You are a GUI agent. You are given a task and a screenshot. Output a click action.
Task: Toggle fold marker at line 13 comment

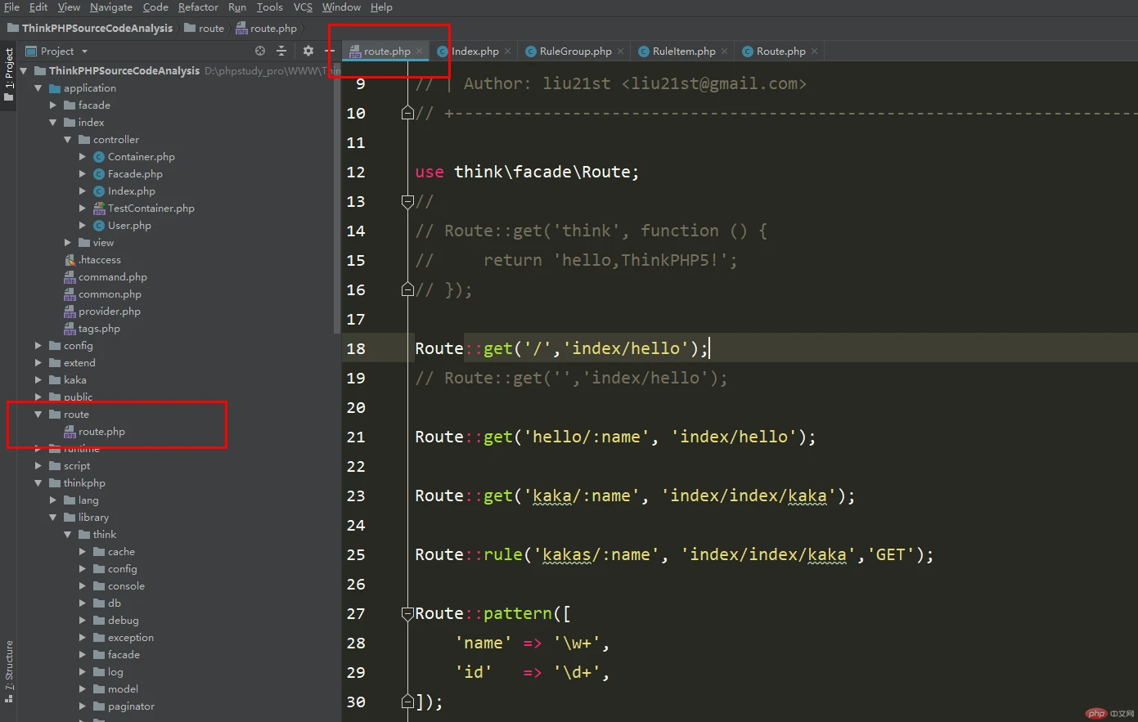coord(407,201)
